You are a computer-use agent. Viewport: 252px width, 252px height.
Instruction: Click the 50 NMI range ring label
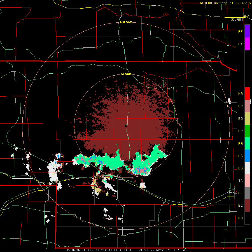[x=126, y=74]
